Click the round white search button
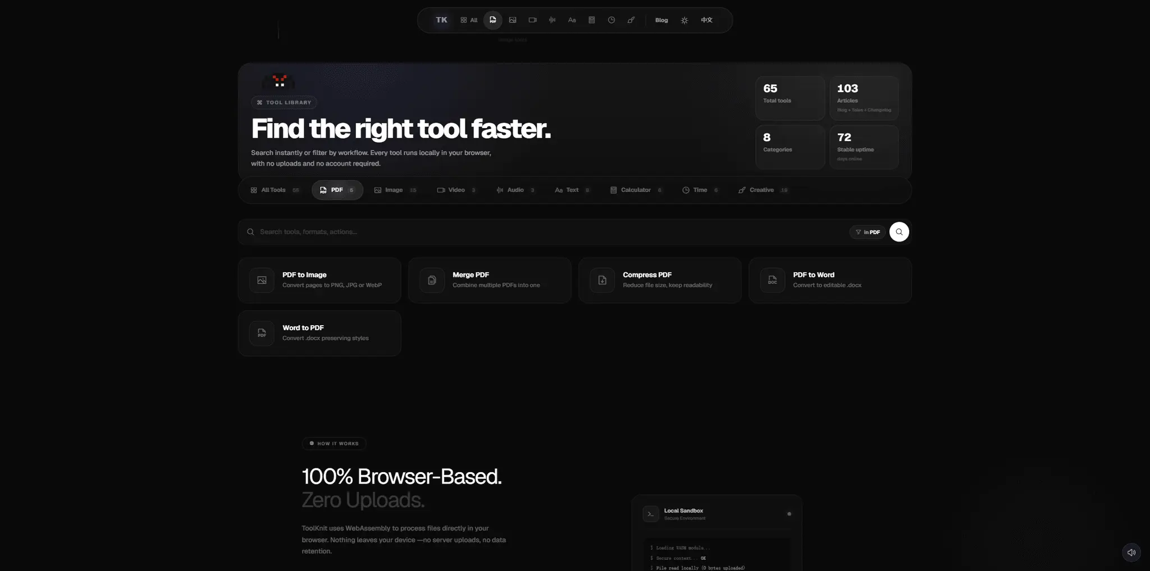The image size is (1150, 571). [899, 232]
